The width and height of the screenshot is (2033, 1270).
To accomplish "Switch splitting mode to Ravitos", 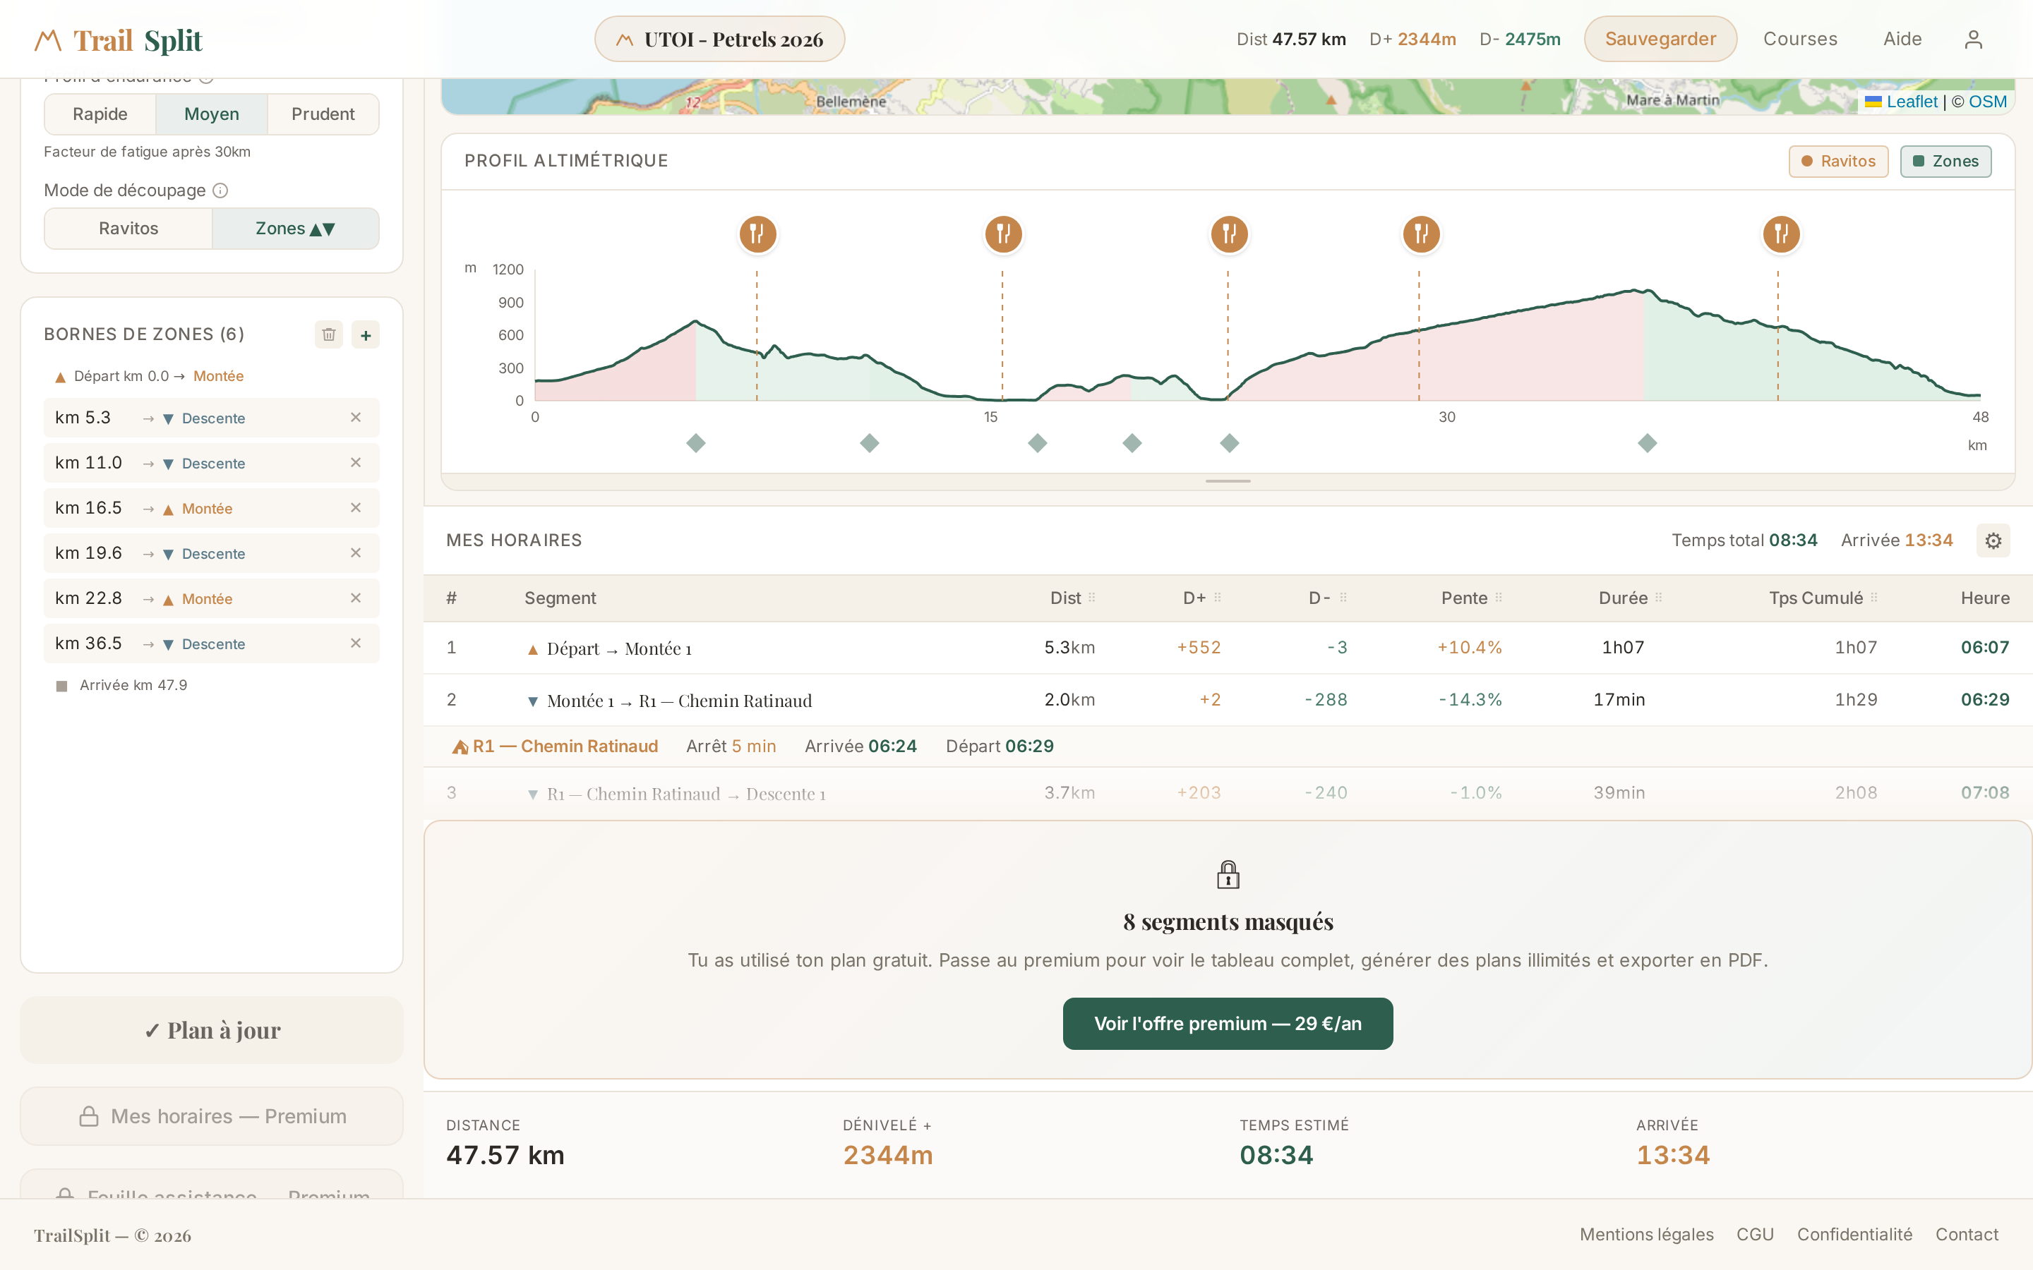I will point(128,229).
